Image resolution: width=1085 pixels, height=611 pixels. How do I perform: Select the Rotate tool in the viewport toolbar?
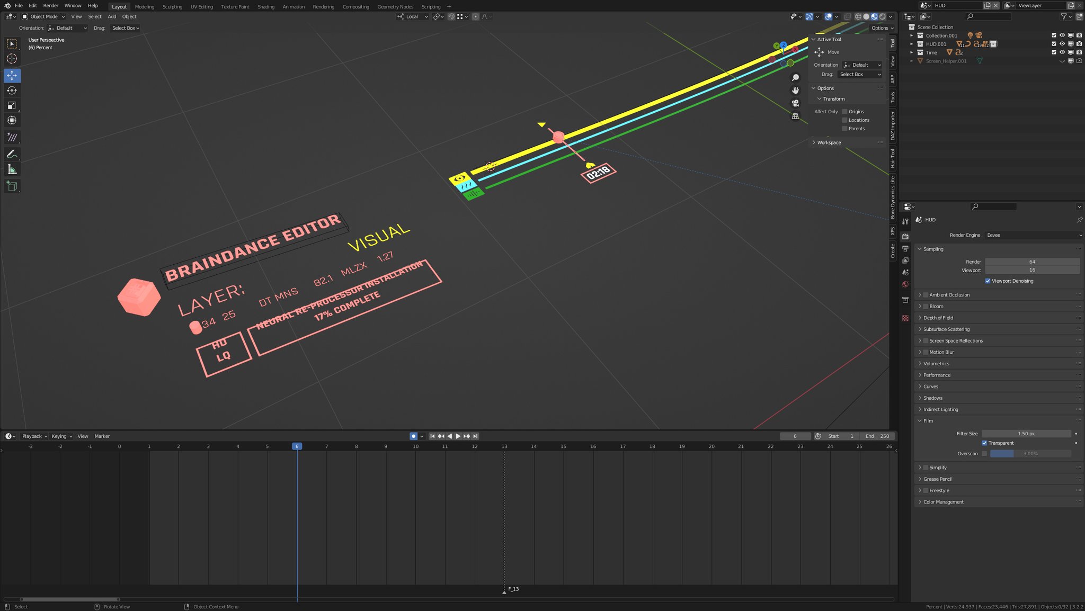[x=12, y=91]
